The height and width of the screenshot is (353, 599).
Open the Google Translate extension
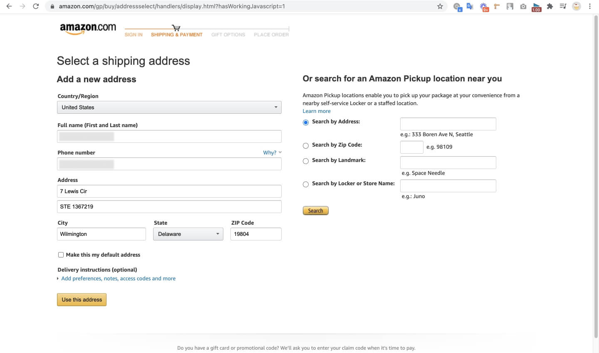coord(470,6)
